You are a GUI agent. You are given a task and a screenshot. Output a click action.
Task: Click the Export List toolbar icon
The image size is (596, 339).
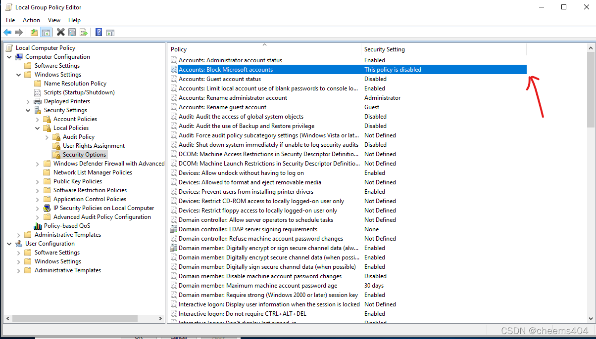(x=84, y=32)
